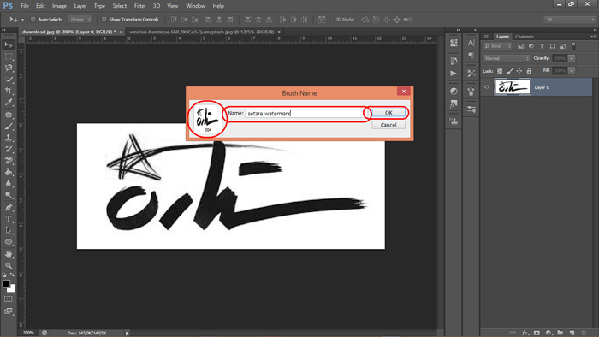Image resolution: width=599 pixels, height=337 pixels.
Task: Open the 3D workspace dropdown
Action: [569, 20]
